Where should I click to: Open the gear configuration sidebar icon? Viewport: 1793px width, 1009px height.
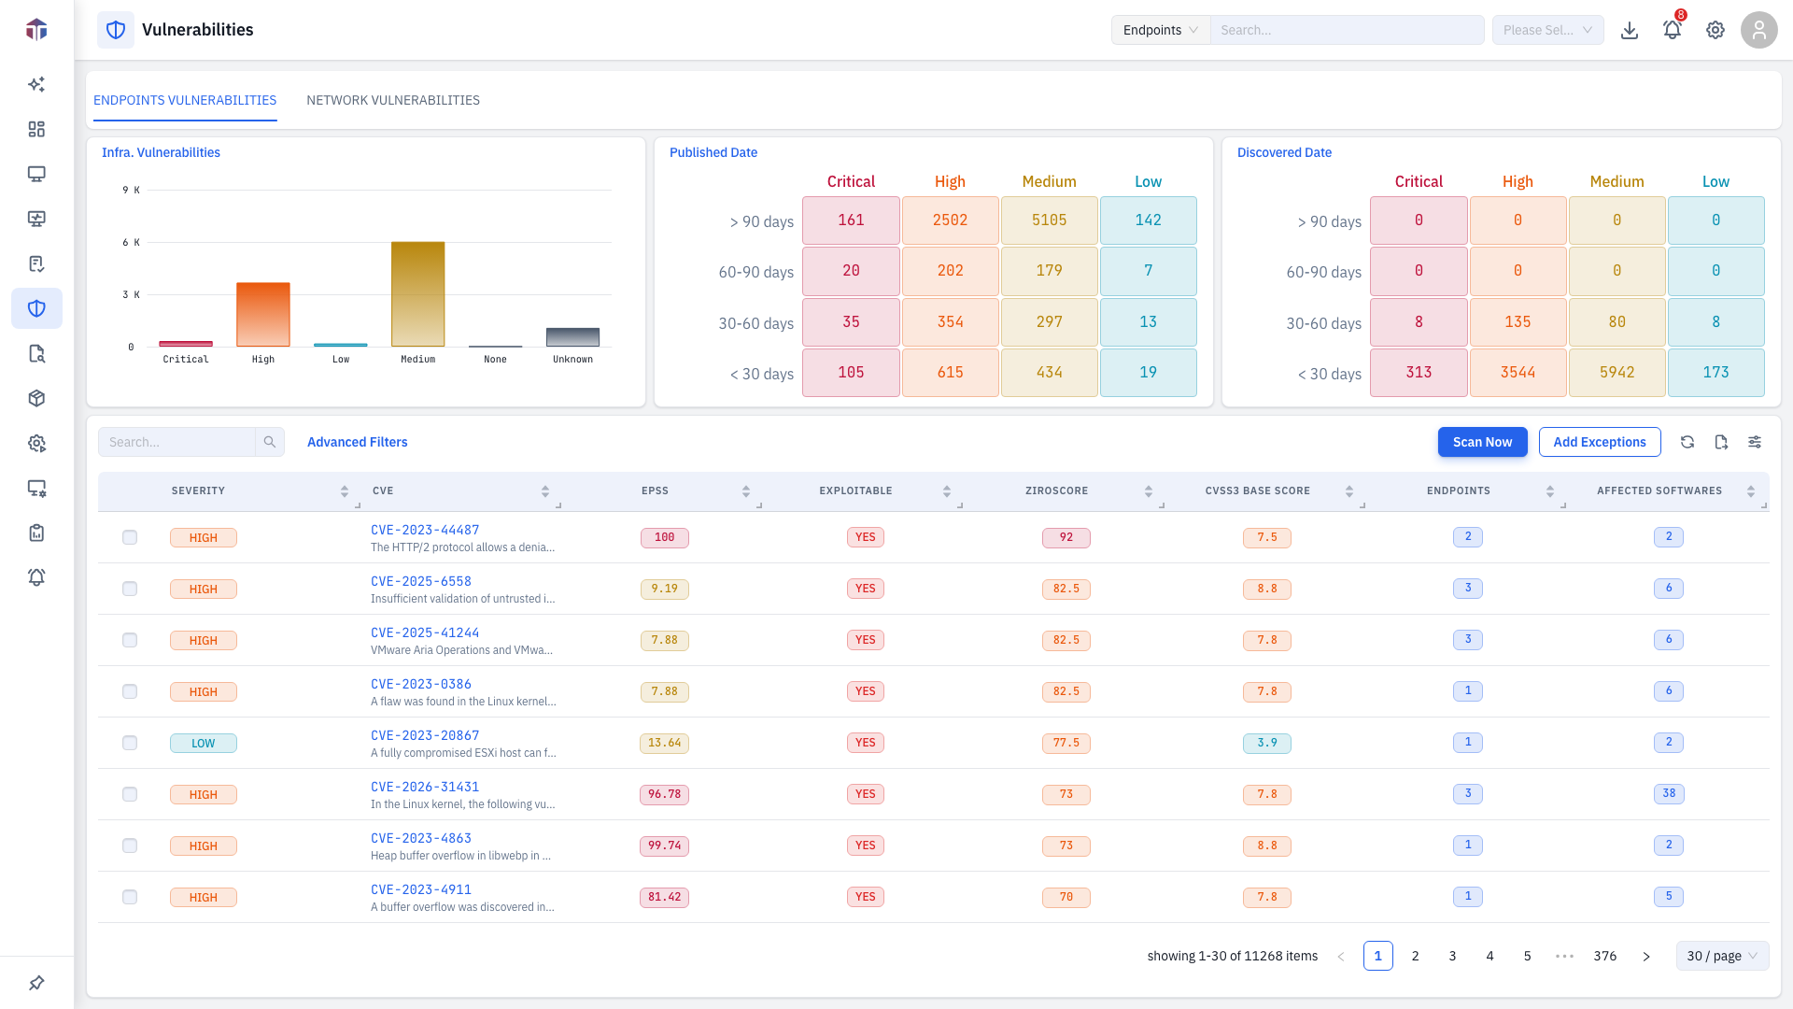(x=36, y=443)
